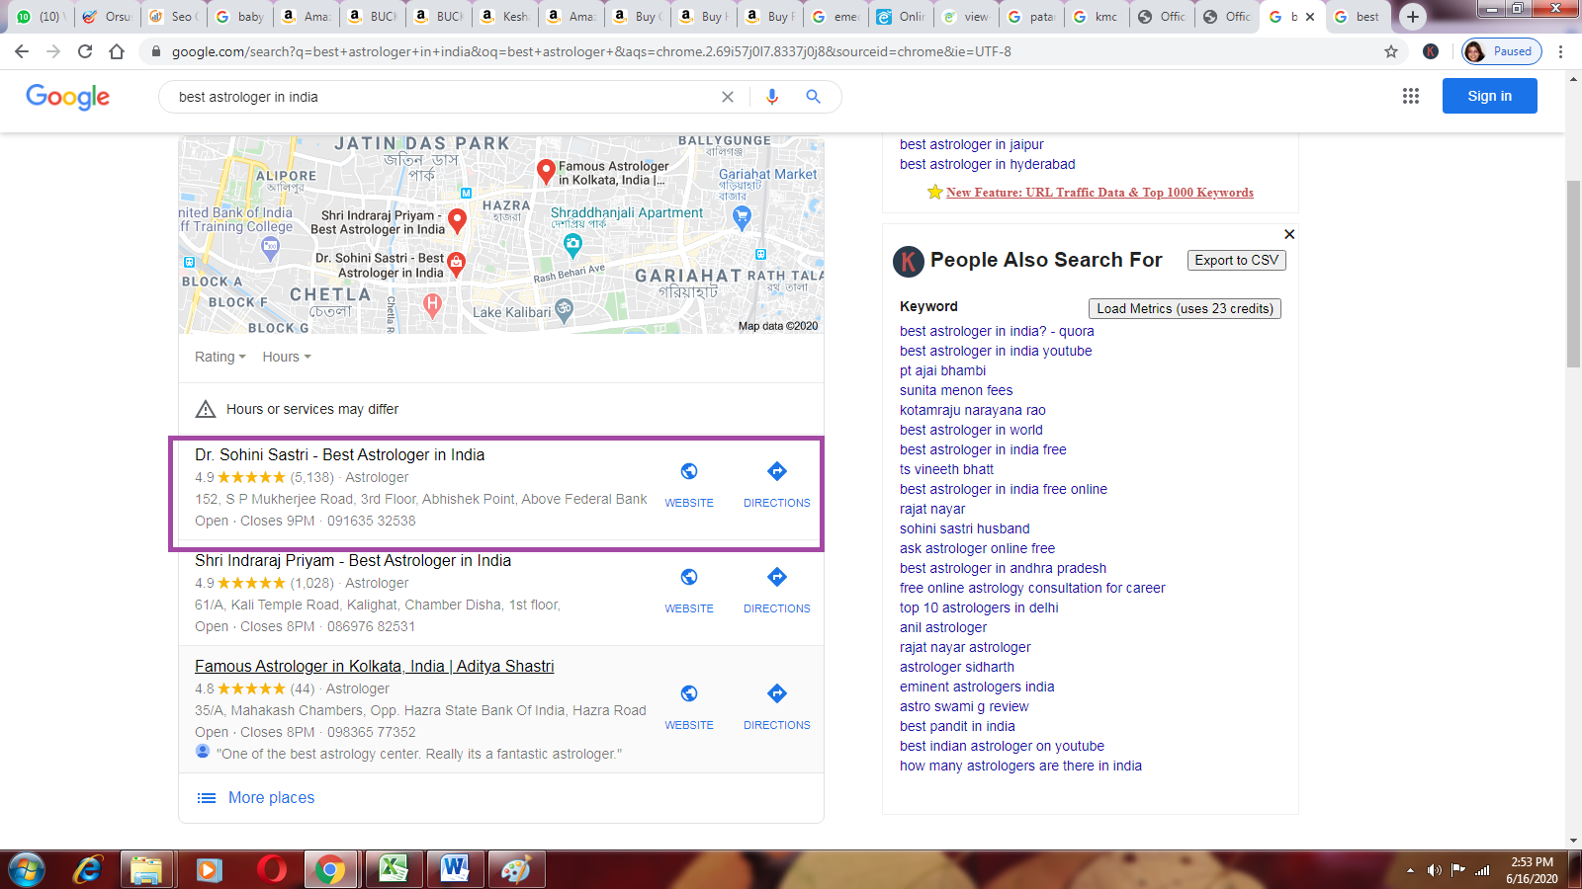
Task: Open the browser home page
Action: pos(117,51)
